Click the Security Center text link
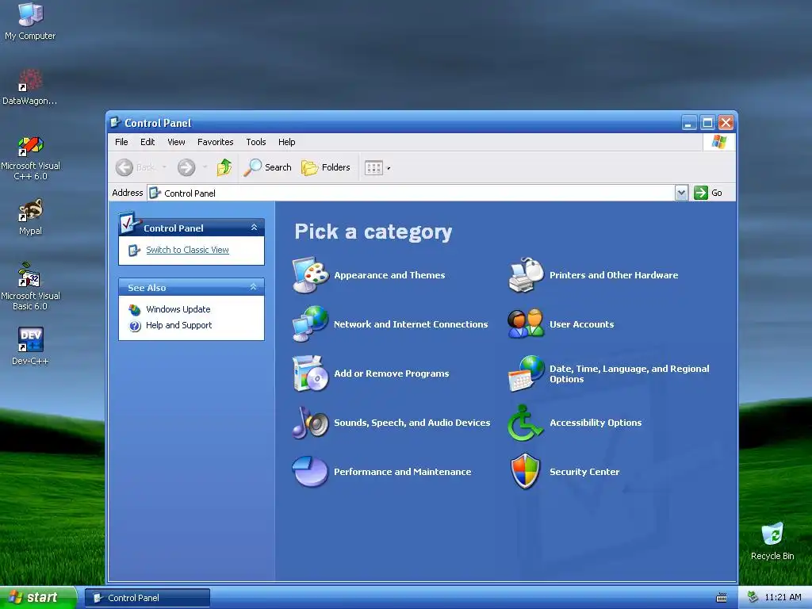This screenshot has width=812, height=609. (x=584, y=472)
